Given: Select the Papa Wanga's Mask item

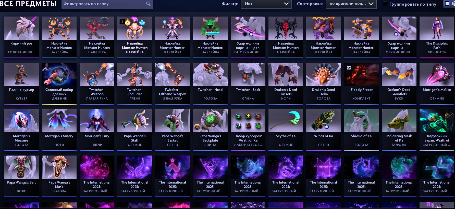Looking at the screenshot, I should point(59,176).
